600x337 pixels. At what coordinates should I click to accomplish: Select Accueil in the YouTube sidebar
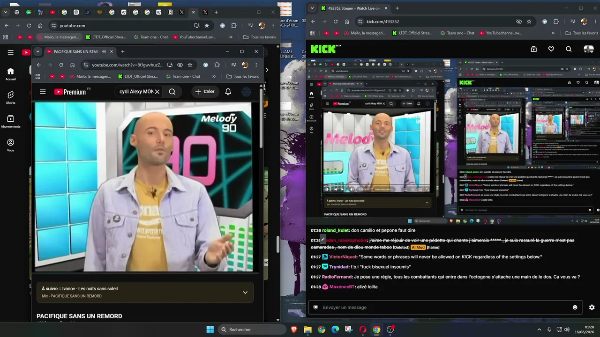tap(10, 73)
